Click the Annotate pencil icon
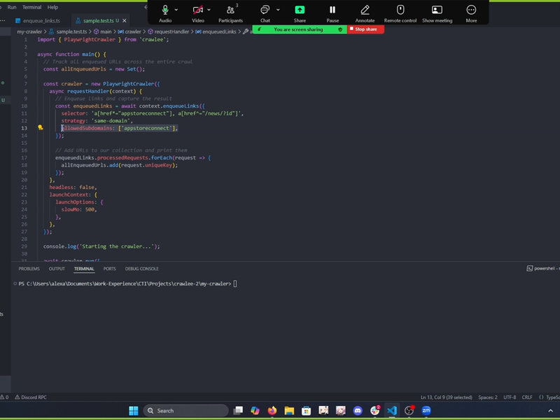The width and height of the screenshot is (560, 420). click(x=365, y=10)
